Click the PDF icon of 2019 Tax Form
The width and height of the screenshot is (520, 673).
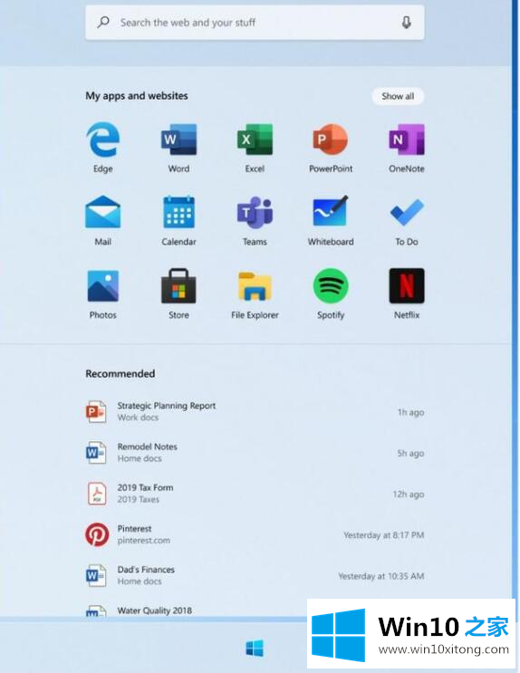[97, 494]
